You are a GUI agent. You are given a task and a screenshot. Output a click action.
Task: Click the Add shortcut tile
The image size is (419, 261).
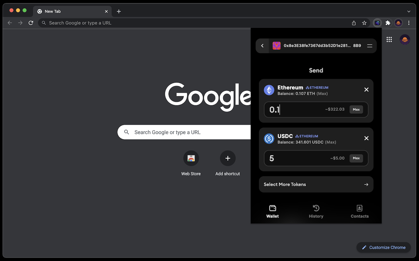[228, 158]
